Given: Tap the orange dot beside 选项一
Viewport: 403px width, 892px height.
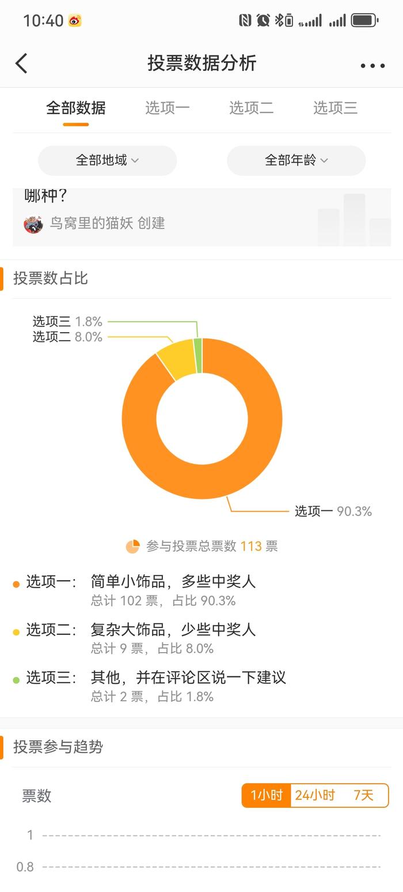Looking at the screenshot, I should click(x=16, y=584).
